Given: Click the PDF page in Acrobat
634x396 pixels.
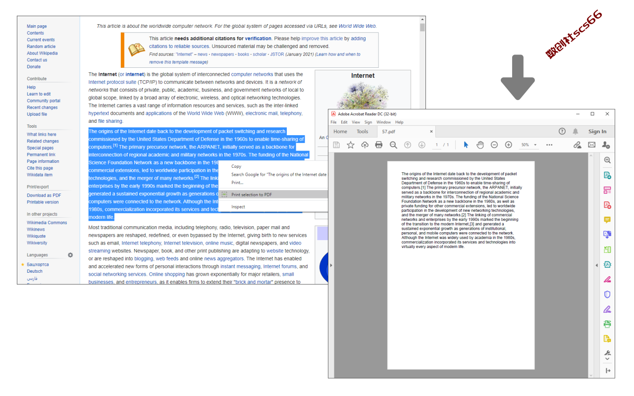Looking at the screenshot, I should point(461,265).
